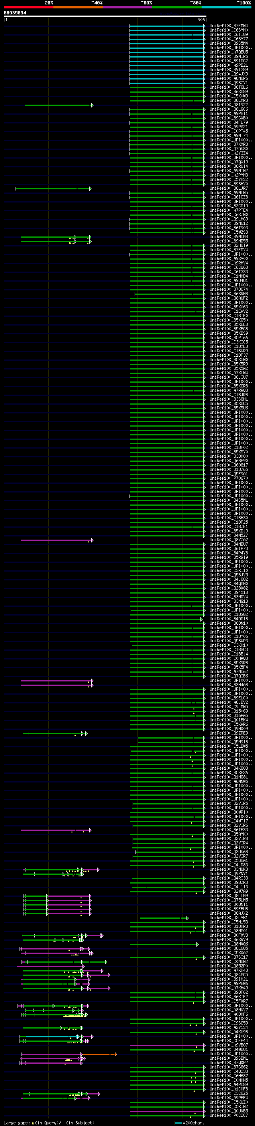Select hit UniRef100_C3CQZ5
Viewport: 255px width, 1126px height.
pos(229,1094)
